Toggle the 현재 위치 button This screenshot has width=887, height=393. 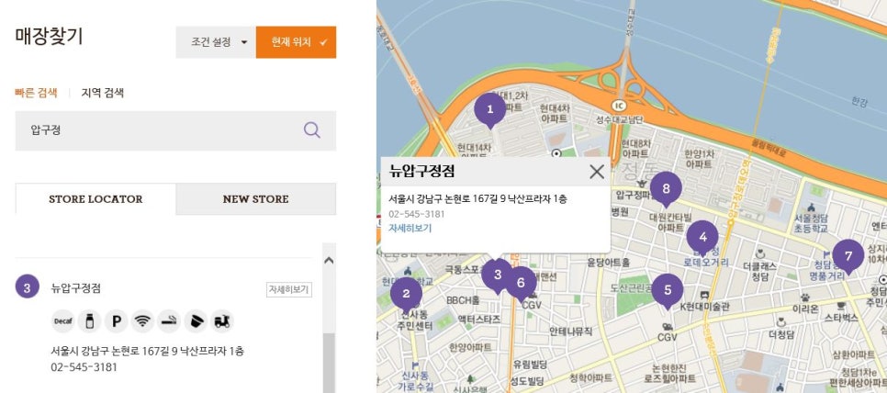point(296,42)
